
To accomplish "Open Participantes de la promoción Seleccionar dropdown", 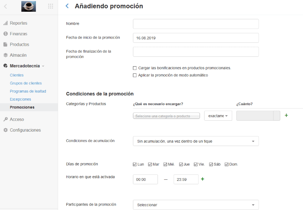I will coord(196,205).
